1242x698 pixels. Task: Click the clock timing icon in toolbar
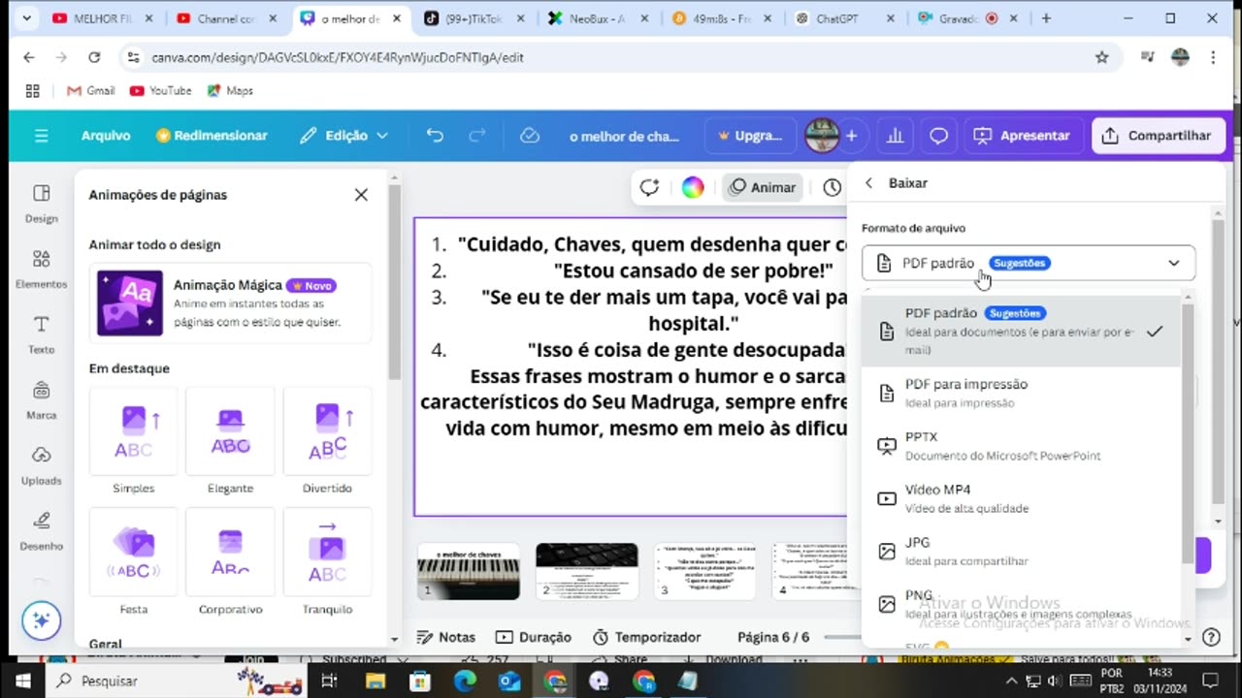(833, 188)
